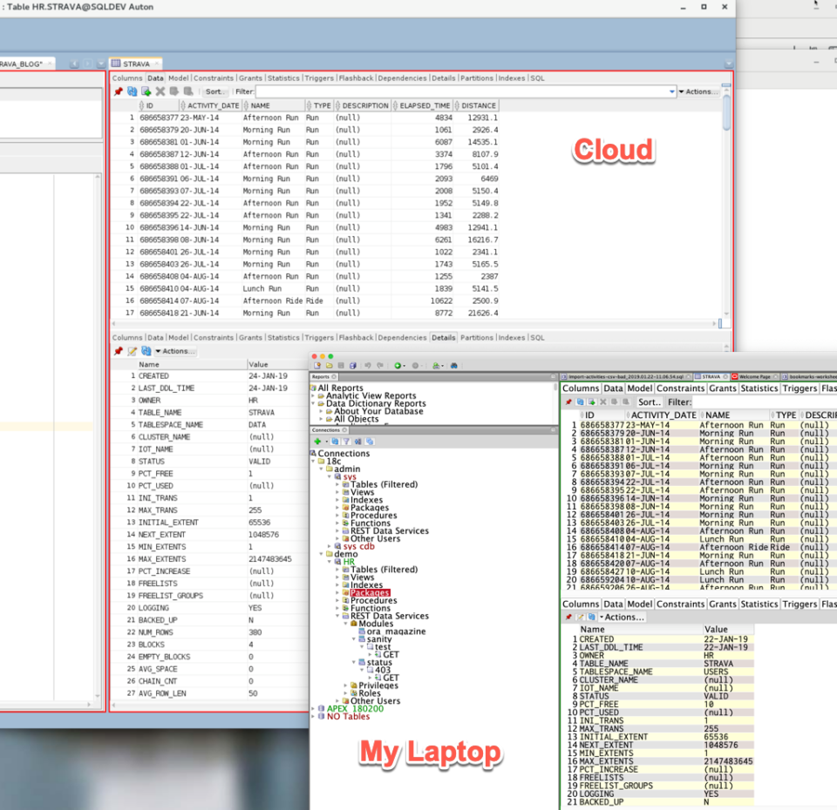Click the Refresh icon in Cloud data toolbar
The image size is (837, 810).
click(x=133, y=91)
